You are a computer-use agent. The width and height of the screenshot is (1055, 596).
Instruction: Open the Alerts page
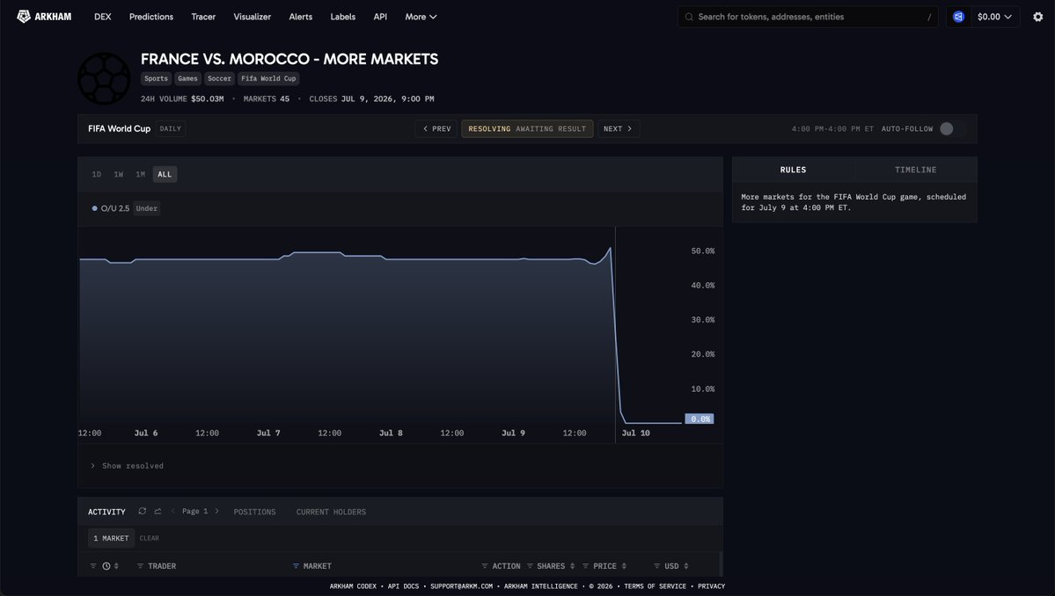(301, 17)
